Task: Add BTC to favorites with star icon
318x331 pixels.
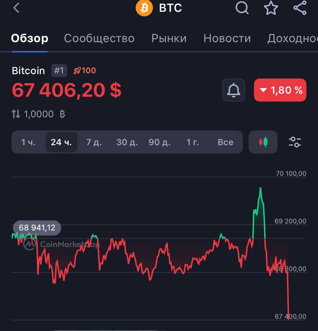Action: pyautogui.click(x=271, y=8)
